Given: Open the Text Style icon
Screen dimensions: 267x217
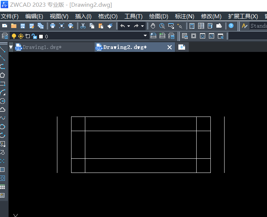Looking at the screenshot, I should pos(245,26).
